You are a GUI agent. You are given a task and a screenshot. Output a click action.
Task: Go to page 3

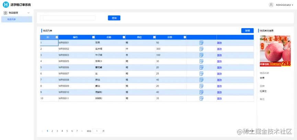pos(57,131)
